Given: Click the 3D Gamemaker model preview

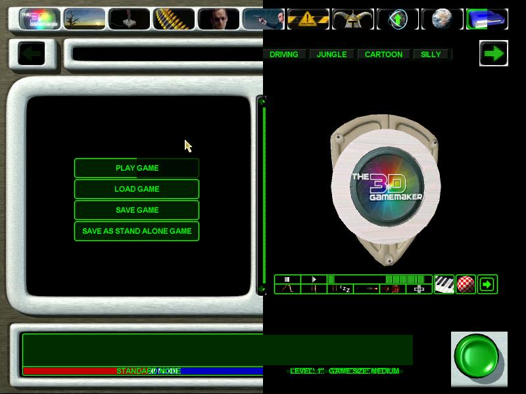Looking at the screenshot, I should 386,189.
